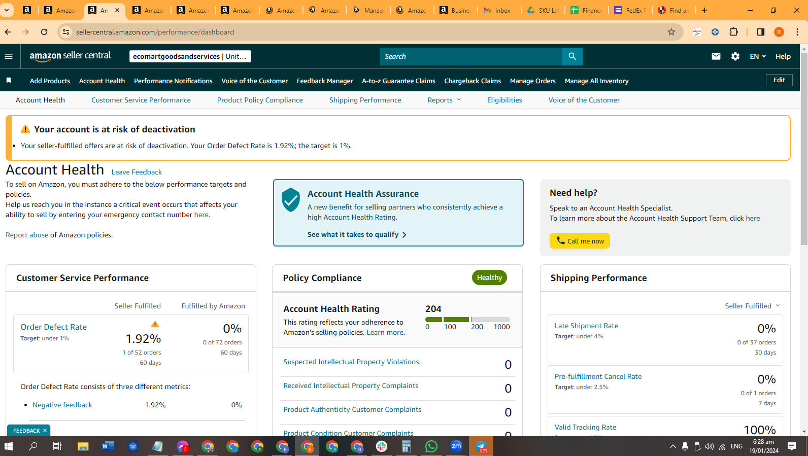Open the Seller Central hamburger menu
808x456 pixels.
9,56
